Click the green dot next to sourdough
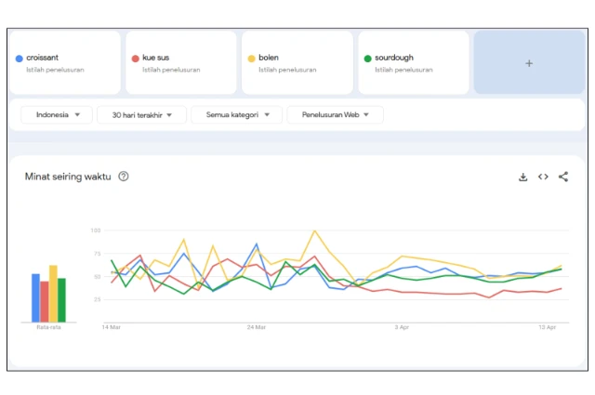This screenshot has width=595, height=395. tap(368, 59)
